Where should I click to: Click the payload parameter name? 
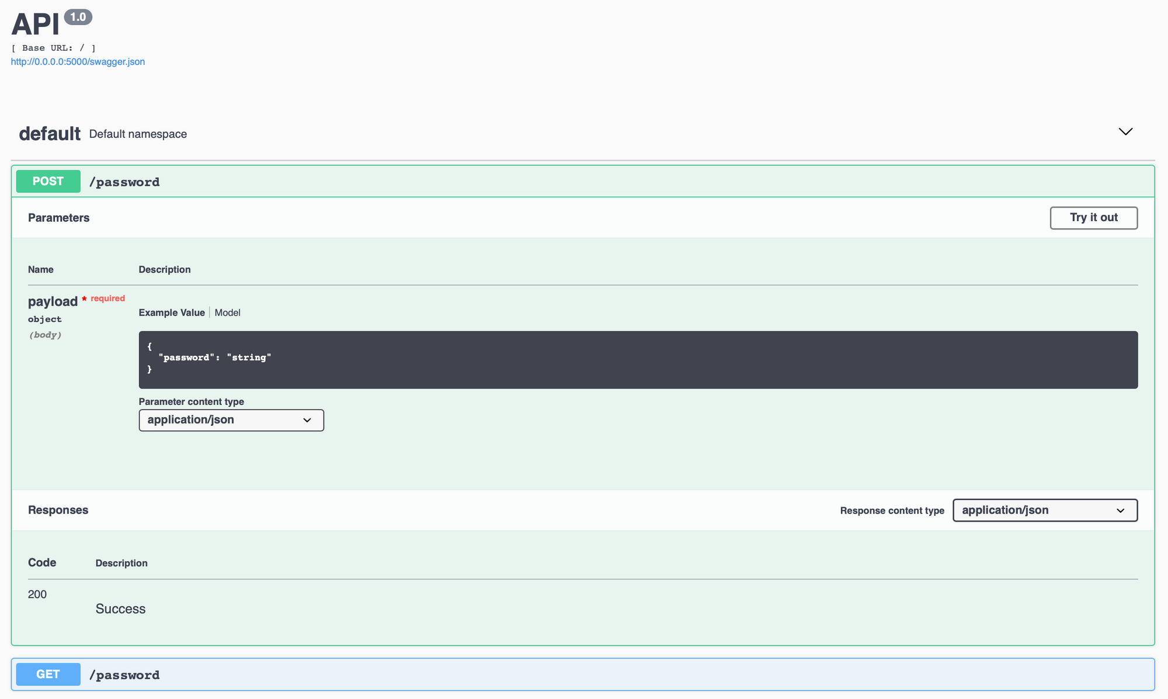53,302
